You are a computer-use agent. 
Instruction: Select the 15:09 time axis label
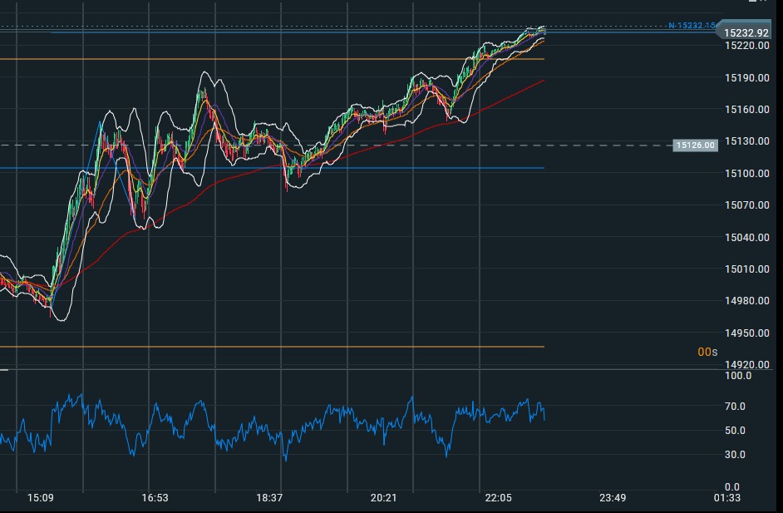click(41, 498)
